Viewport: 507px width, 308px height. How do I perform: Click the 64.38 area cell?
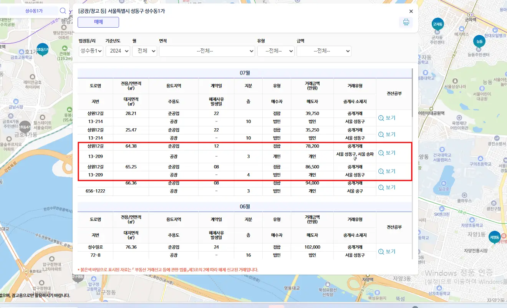coord(131,146)
